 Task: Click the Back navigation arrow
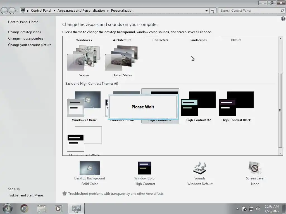[x=4, y=11]
